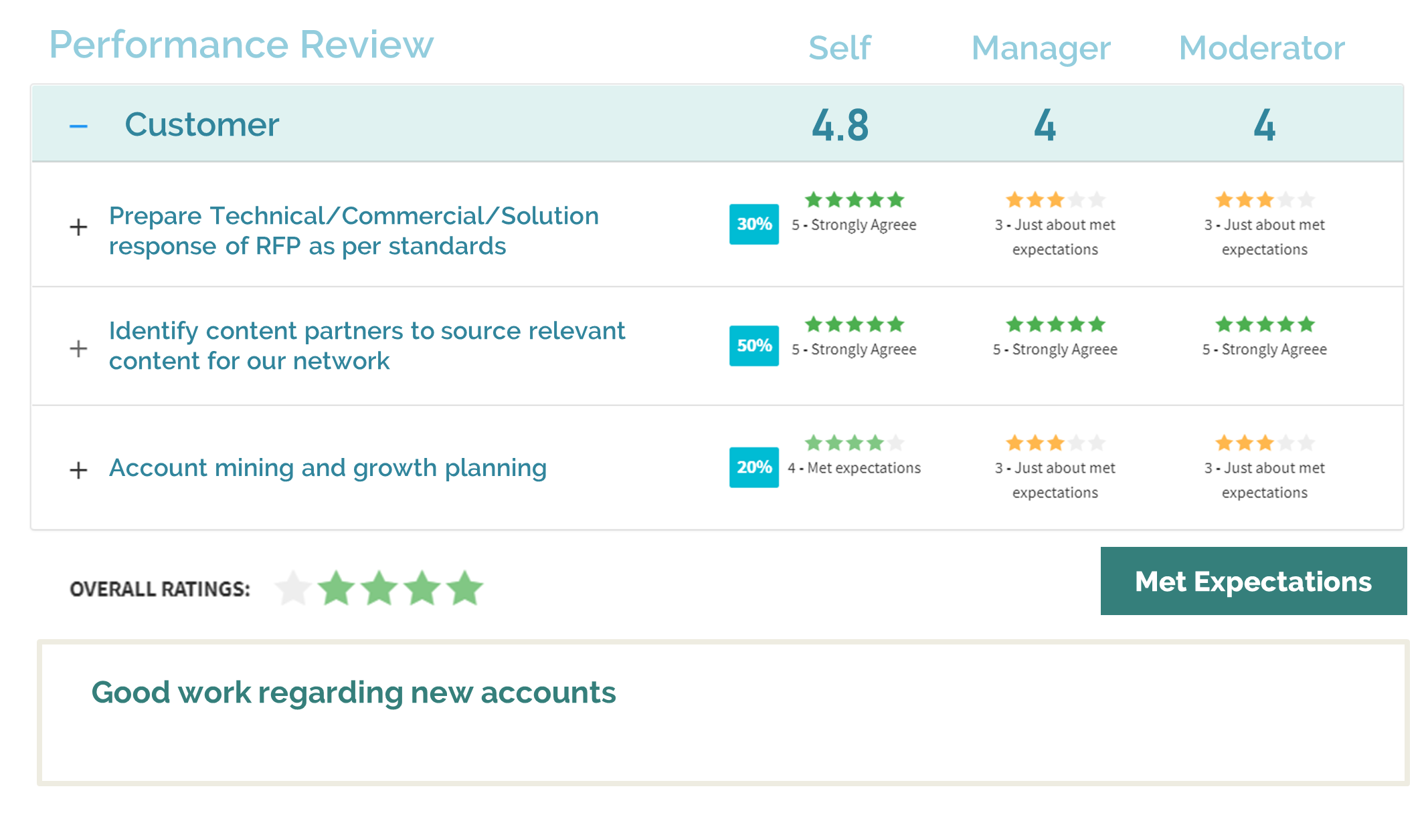Viewport: 1426px width, 823px height.
Task: Expand the Account mining and growth planning row
Action: (78, 470)
